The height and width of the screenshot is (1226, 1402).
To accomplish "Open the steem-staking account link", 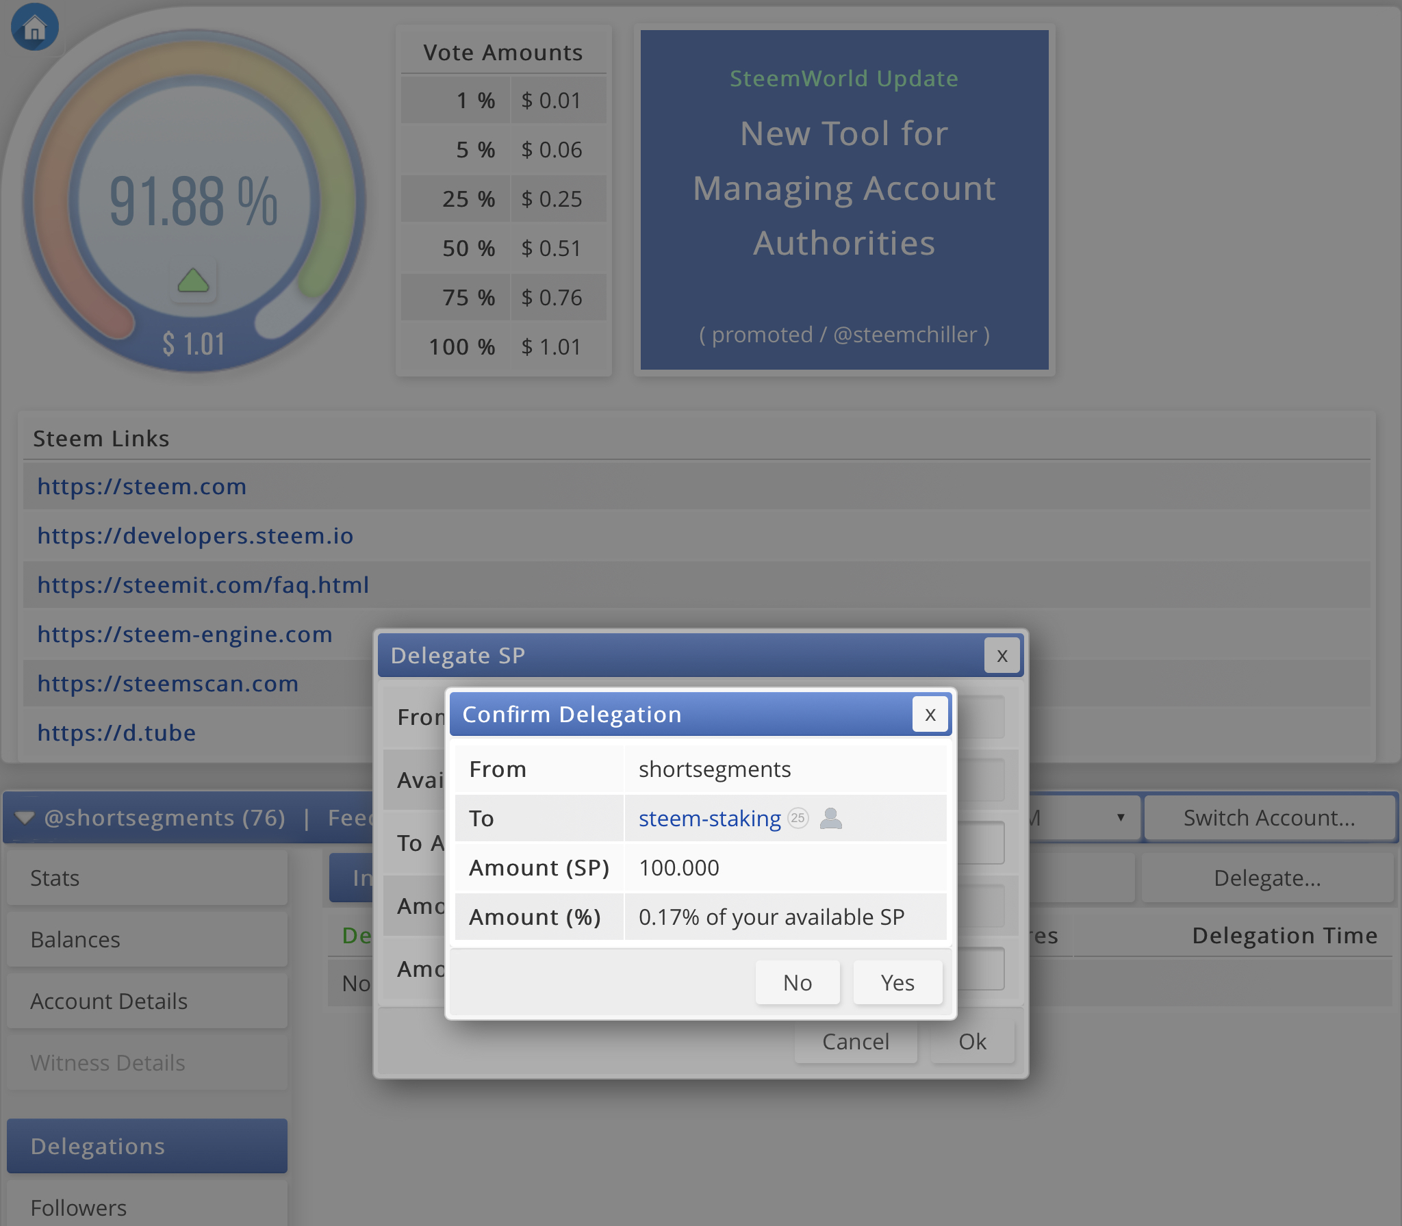I will click(x=709, y=819).
